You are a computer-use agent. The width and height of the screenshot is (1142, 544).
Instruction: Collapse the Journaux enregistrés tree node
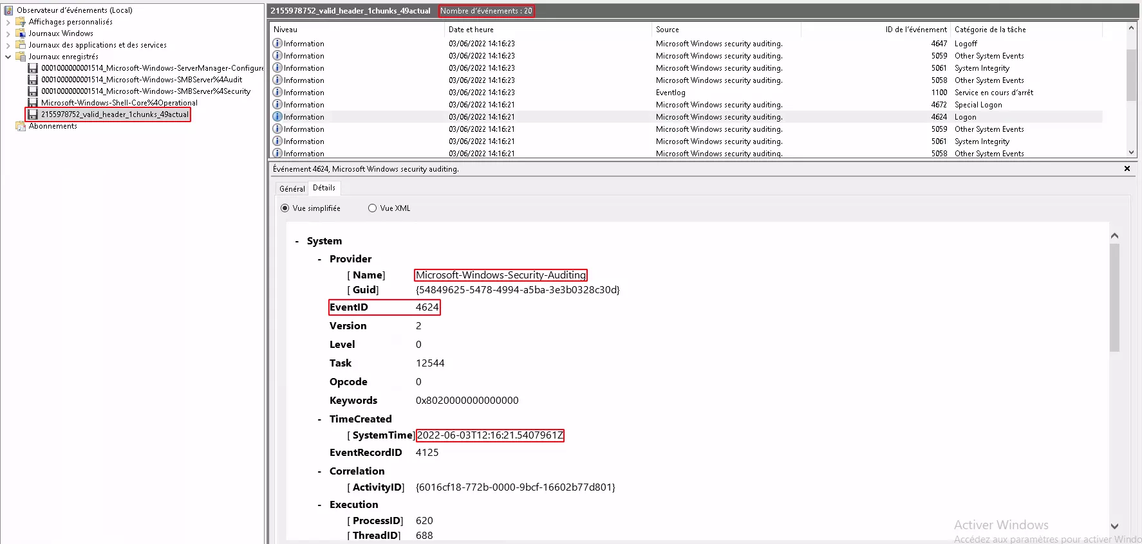(x=8, y=57)
